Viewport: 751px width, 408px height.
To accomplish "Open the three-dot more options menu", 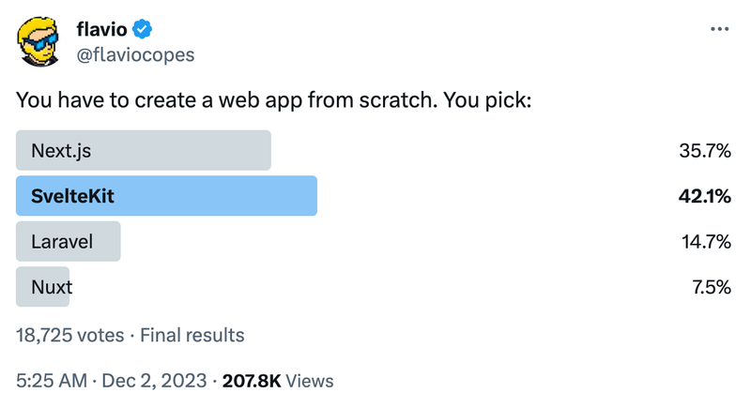I will click(719, 29).
